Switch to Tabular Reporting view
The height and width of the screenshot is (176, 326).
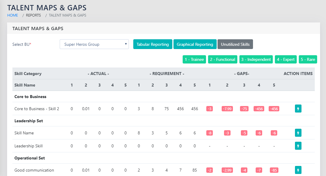click(x=153, y=44)
